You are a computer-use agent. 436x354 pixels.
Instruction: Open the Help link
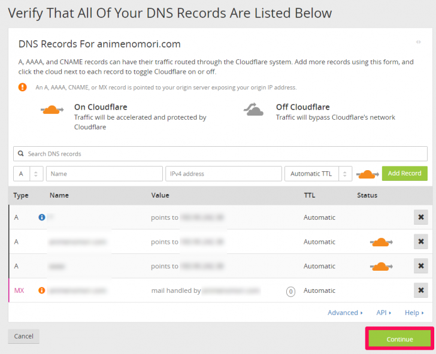pyautogui.click(x=414, y=313)
